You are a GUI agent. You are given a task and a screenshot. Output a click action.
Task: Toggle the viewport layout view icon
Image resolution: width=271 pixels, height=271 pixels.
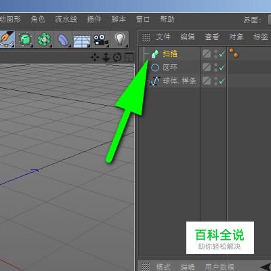pos(129,58)
